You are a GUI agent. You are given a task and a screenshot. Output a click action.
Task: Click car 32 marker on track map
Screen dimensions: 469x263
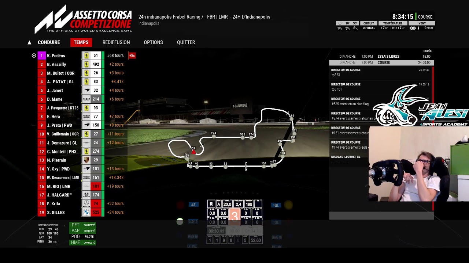225,167
